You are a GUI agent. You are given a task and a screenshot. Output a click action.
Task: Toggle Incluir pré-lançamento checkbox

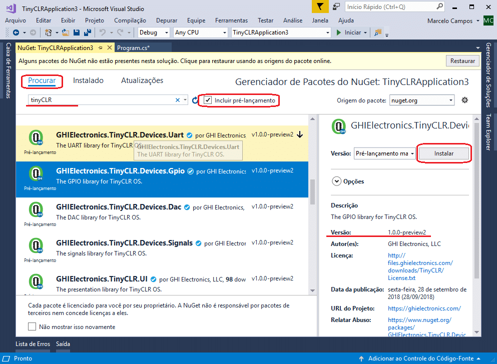pyautogui.click(x=208, y=100)
